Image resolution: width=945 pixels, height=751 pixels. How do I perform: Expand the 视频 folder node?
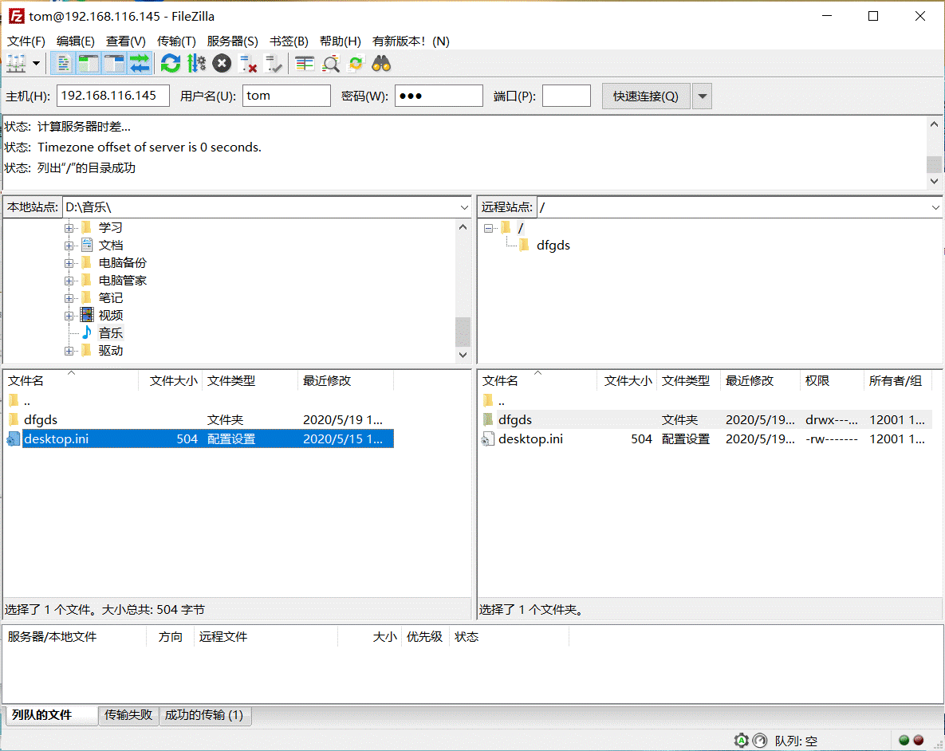click(69, 315)
